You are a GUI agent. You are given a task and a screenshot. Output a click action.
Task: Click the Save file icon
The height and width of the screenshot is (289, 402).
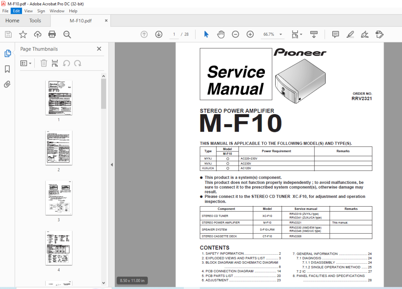click(8, 34)
